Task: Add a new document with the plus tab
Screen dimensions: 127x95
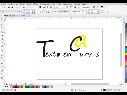Action: [29, 16]
